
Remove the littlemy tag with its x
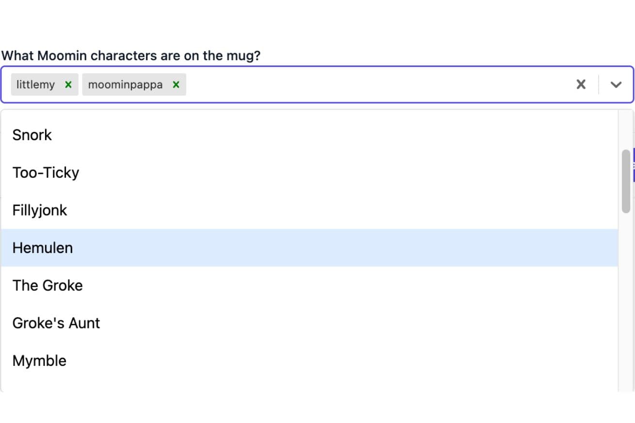pyautogui.click(x=68, y=85)
